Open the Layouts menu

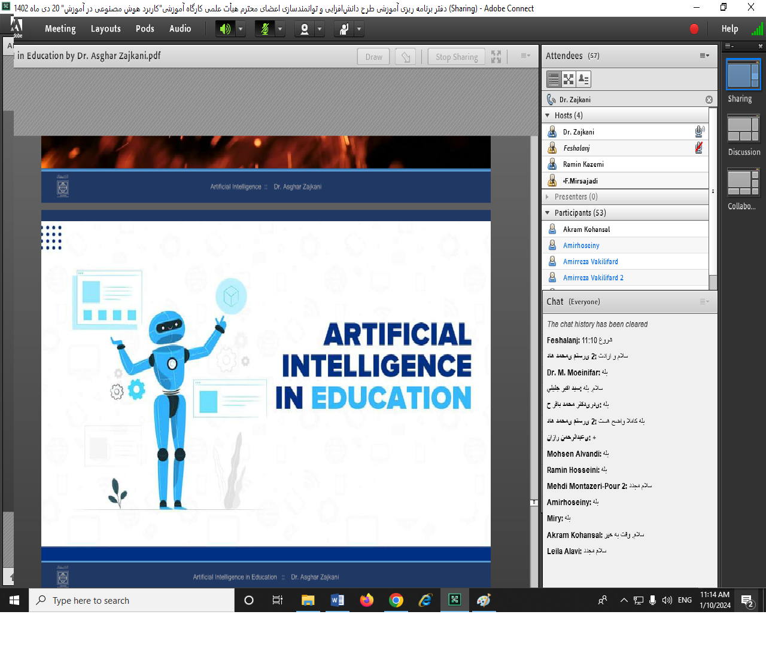[105, 29]
